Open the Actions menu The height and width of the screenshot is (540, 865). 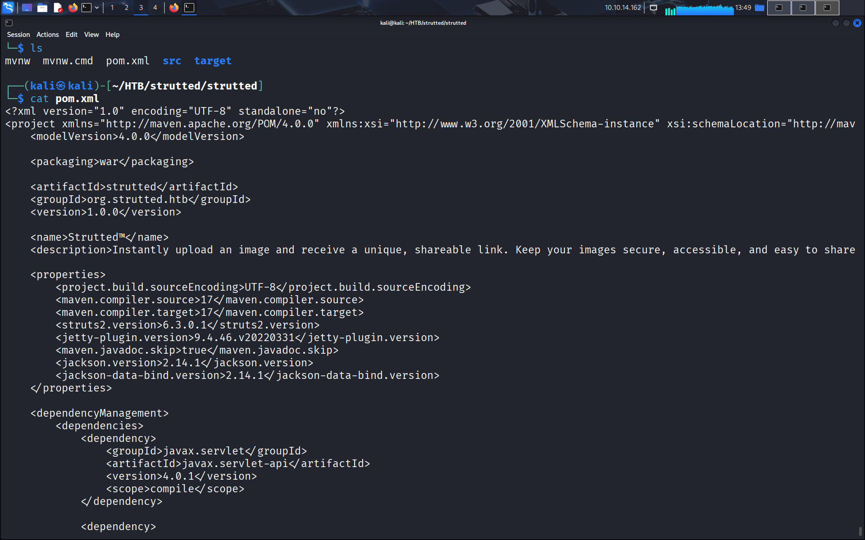(47, 35)
